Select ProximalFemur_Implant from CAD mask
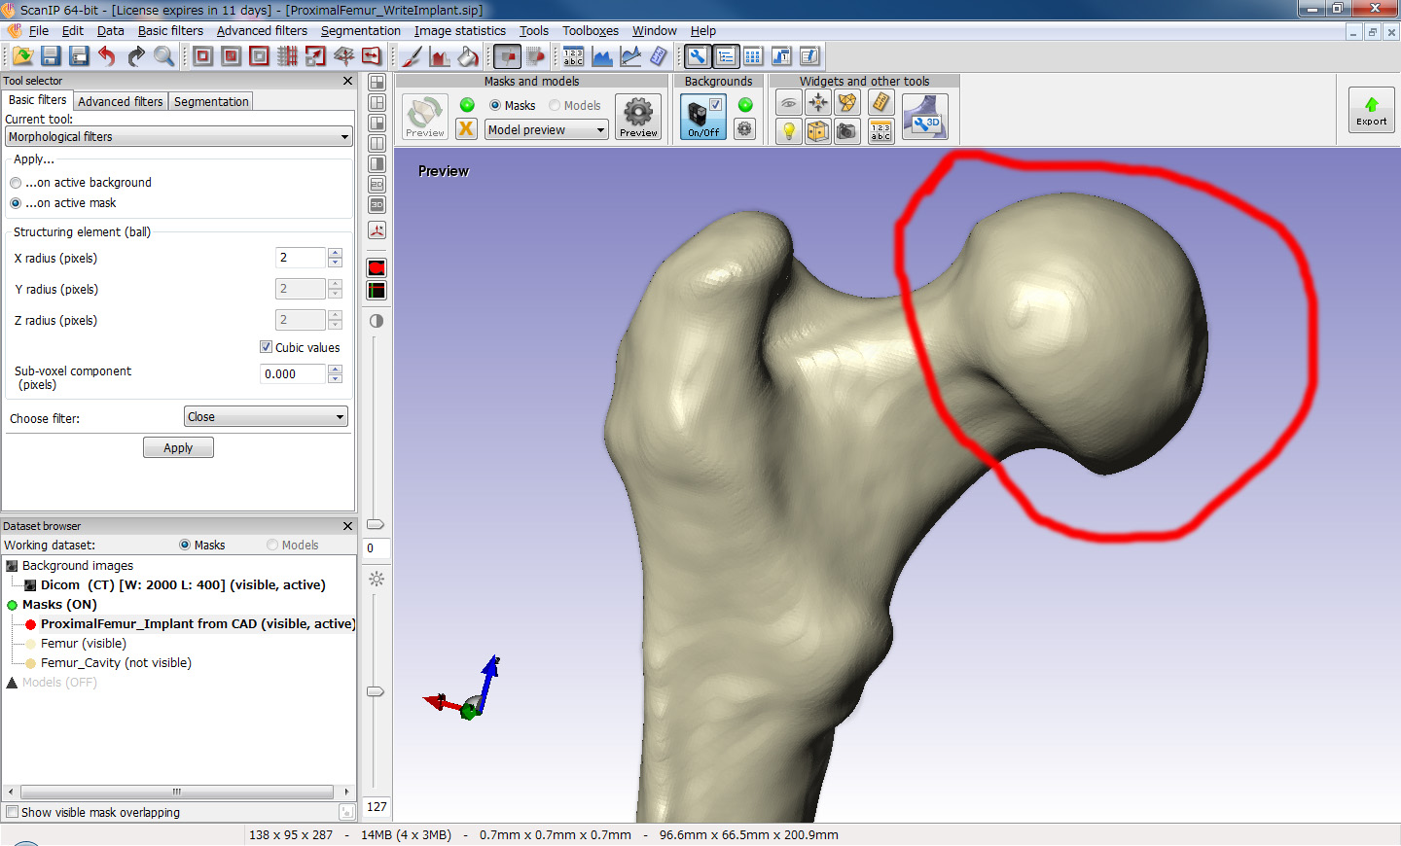The height and width of the screenshot is (846, 1401). click(x=198, y=624)
